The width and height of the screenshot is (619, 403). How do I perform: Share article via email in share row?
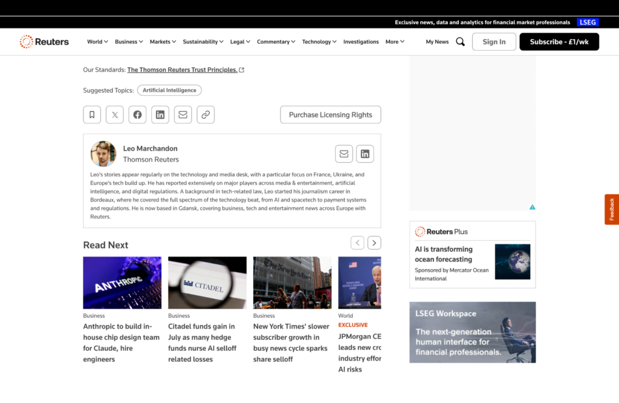tap(183, 114)
